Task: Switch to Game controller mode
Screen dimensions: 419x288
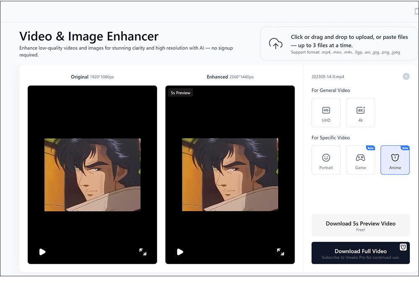Action: point(360,160)
